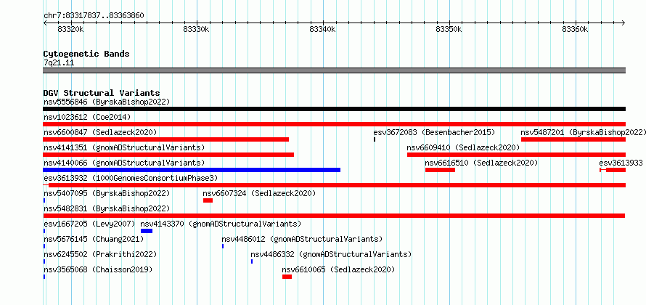Viewport: 646px width, 305px height.
Task: Click nsv4486012 (gnomADStructuralVariants) label
Action: 302,239
